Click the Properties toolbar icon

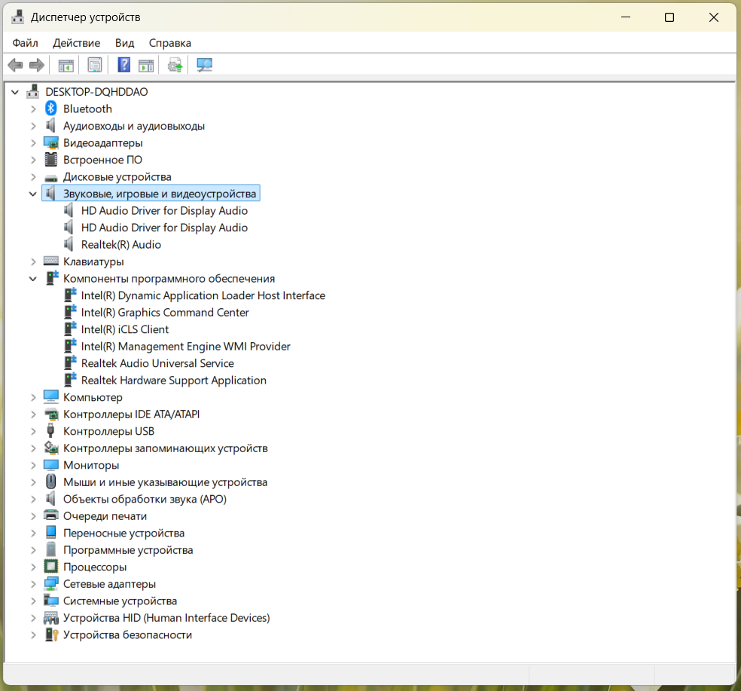point(95,65)
